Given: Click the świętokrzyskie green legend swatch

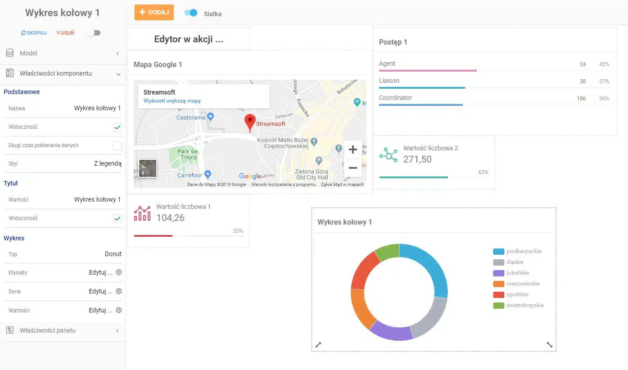Looking at the screenshot, I should coord(498,305).
